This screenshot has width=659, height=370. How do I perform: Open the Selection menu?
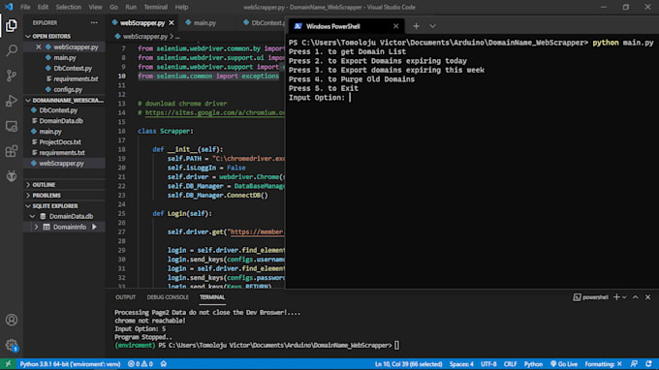coord(69,7)
